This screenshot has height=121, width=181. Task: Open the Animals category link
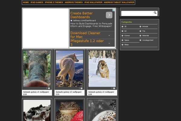point(145,27)
